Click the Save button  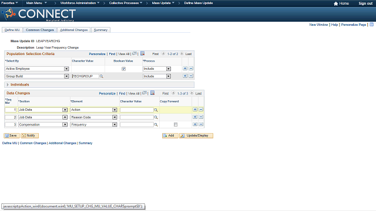[12, 135]
